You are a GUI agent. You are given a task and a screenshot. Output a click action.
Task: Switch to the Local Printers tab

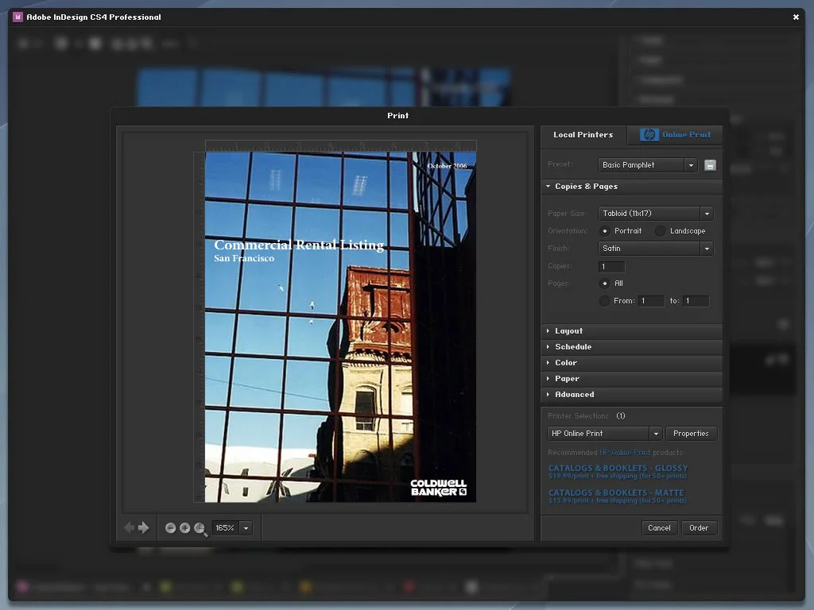pyautogui.click(x=583, y=135)
